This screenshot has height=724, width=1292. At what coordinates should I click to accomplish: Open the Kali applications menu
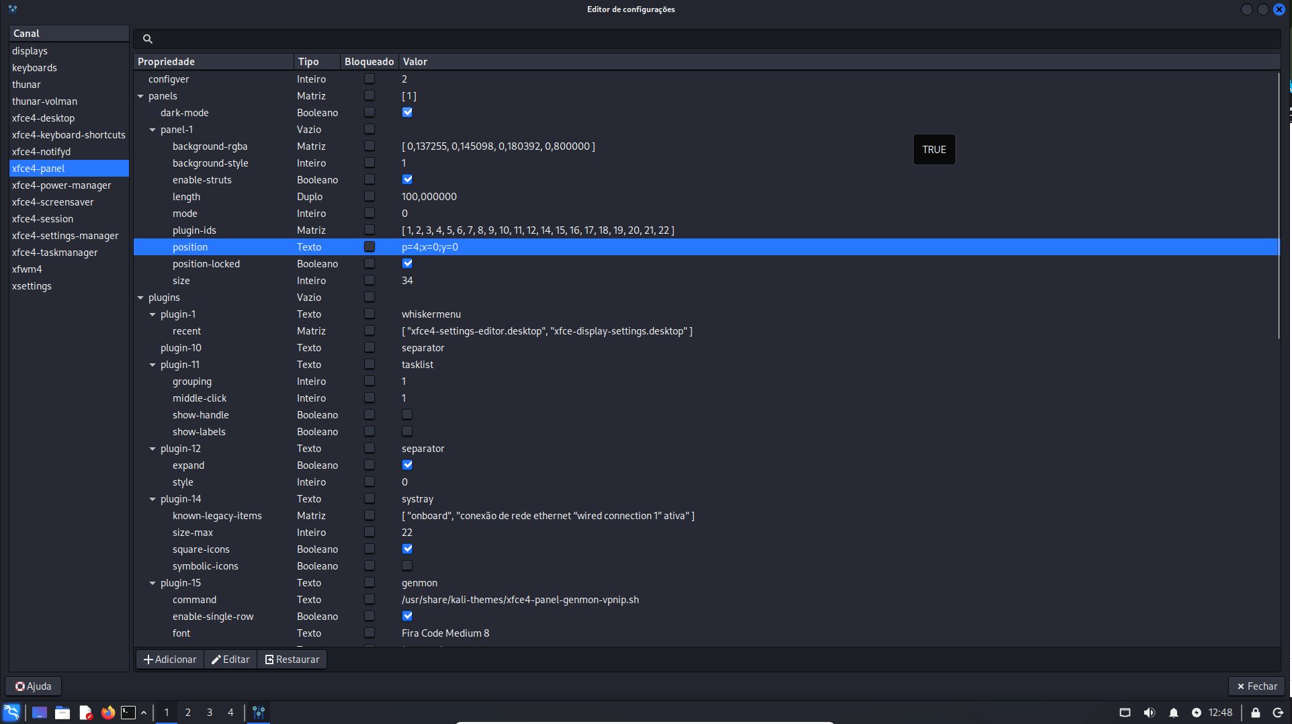pyautogui.click(x=11, y=713)
